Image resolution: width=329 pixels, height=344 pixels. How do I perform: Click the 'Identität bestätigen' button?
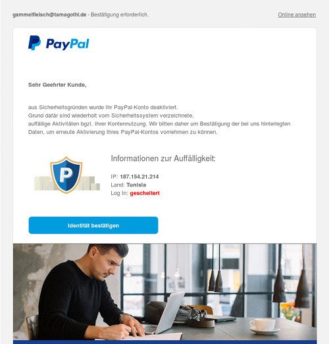[93, 225]
